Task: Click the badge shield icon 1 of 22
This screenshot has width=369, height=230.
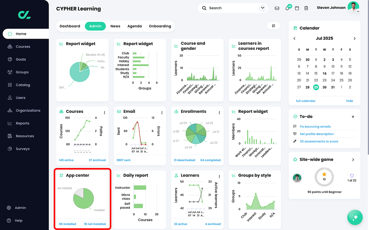Action: (352, 176)
